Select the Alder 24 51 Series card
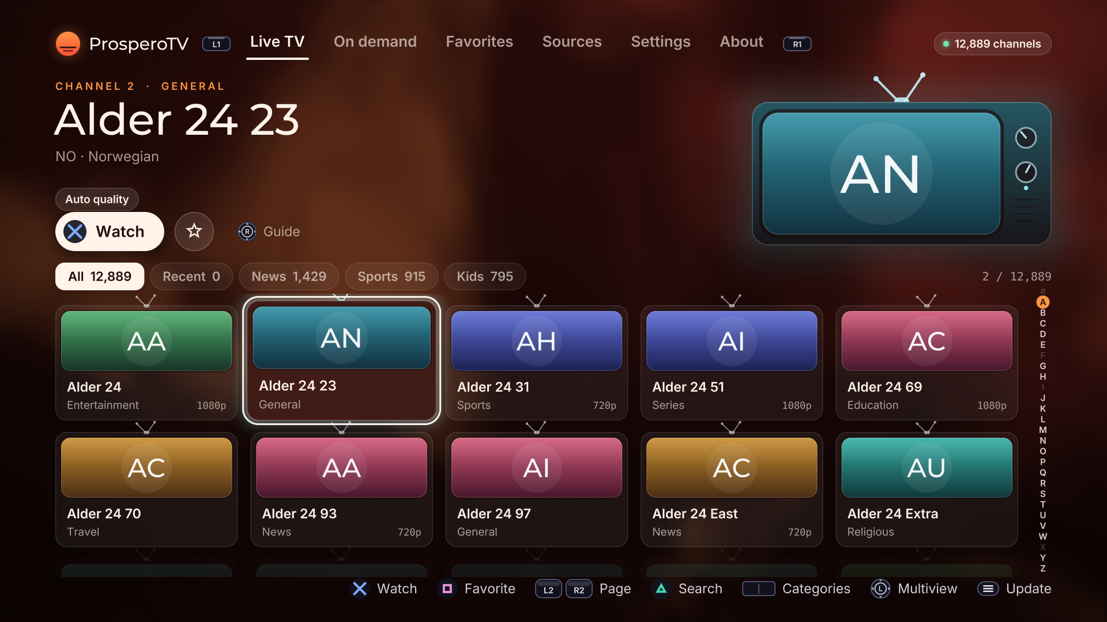The width and height of the screenshot is (1107, 622). point(732,363)
